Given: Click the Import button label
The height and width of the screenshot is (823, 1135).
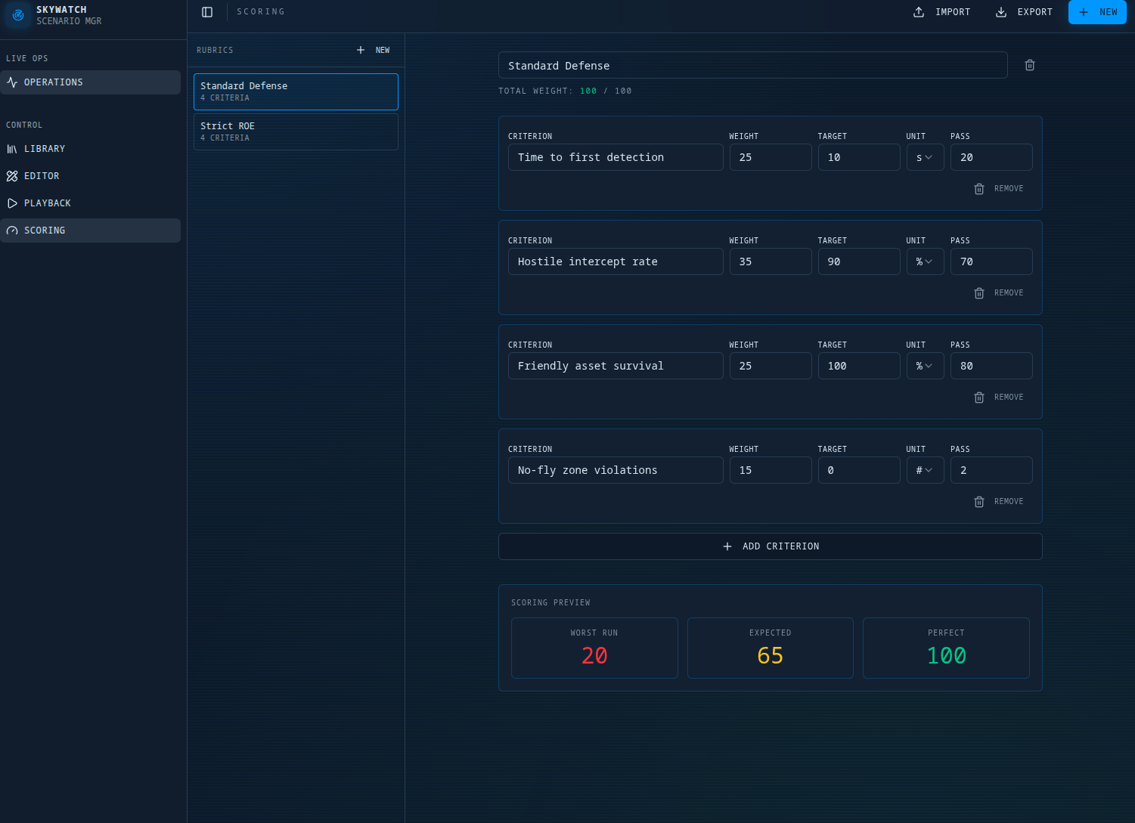Looking at the screenshot, I should (x=953, y=12).
